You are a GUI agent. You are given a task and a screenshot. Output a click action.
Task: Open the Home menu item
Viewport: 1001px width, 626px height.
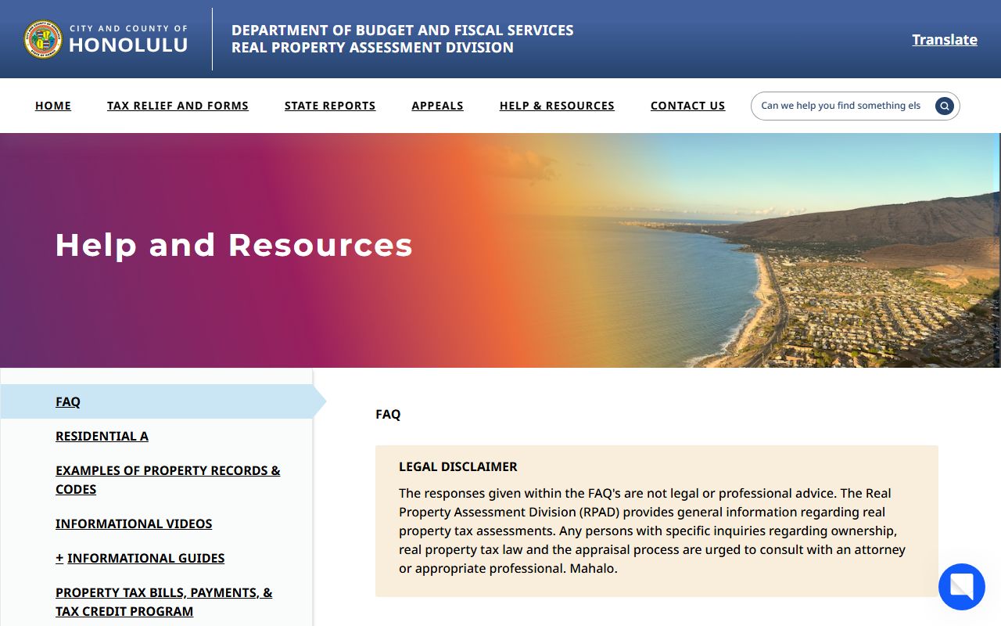[x=53, y=106]
